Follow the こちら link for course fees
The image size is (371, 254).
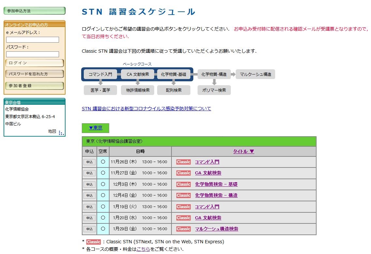(x=143, y=249)
